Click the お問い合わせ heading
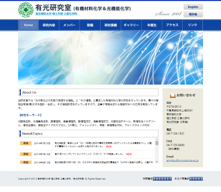This screenshot has height=192, width=221. pyautogui.click(x=186, y=95)
